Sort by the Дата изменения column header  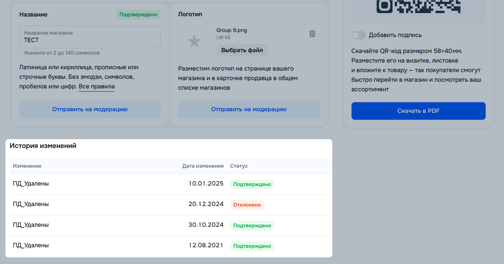[203, 166]
